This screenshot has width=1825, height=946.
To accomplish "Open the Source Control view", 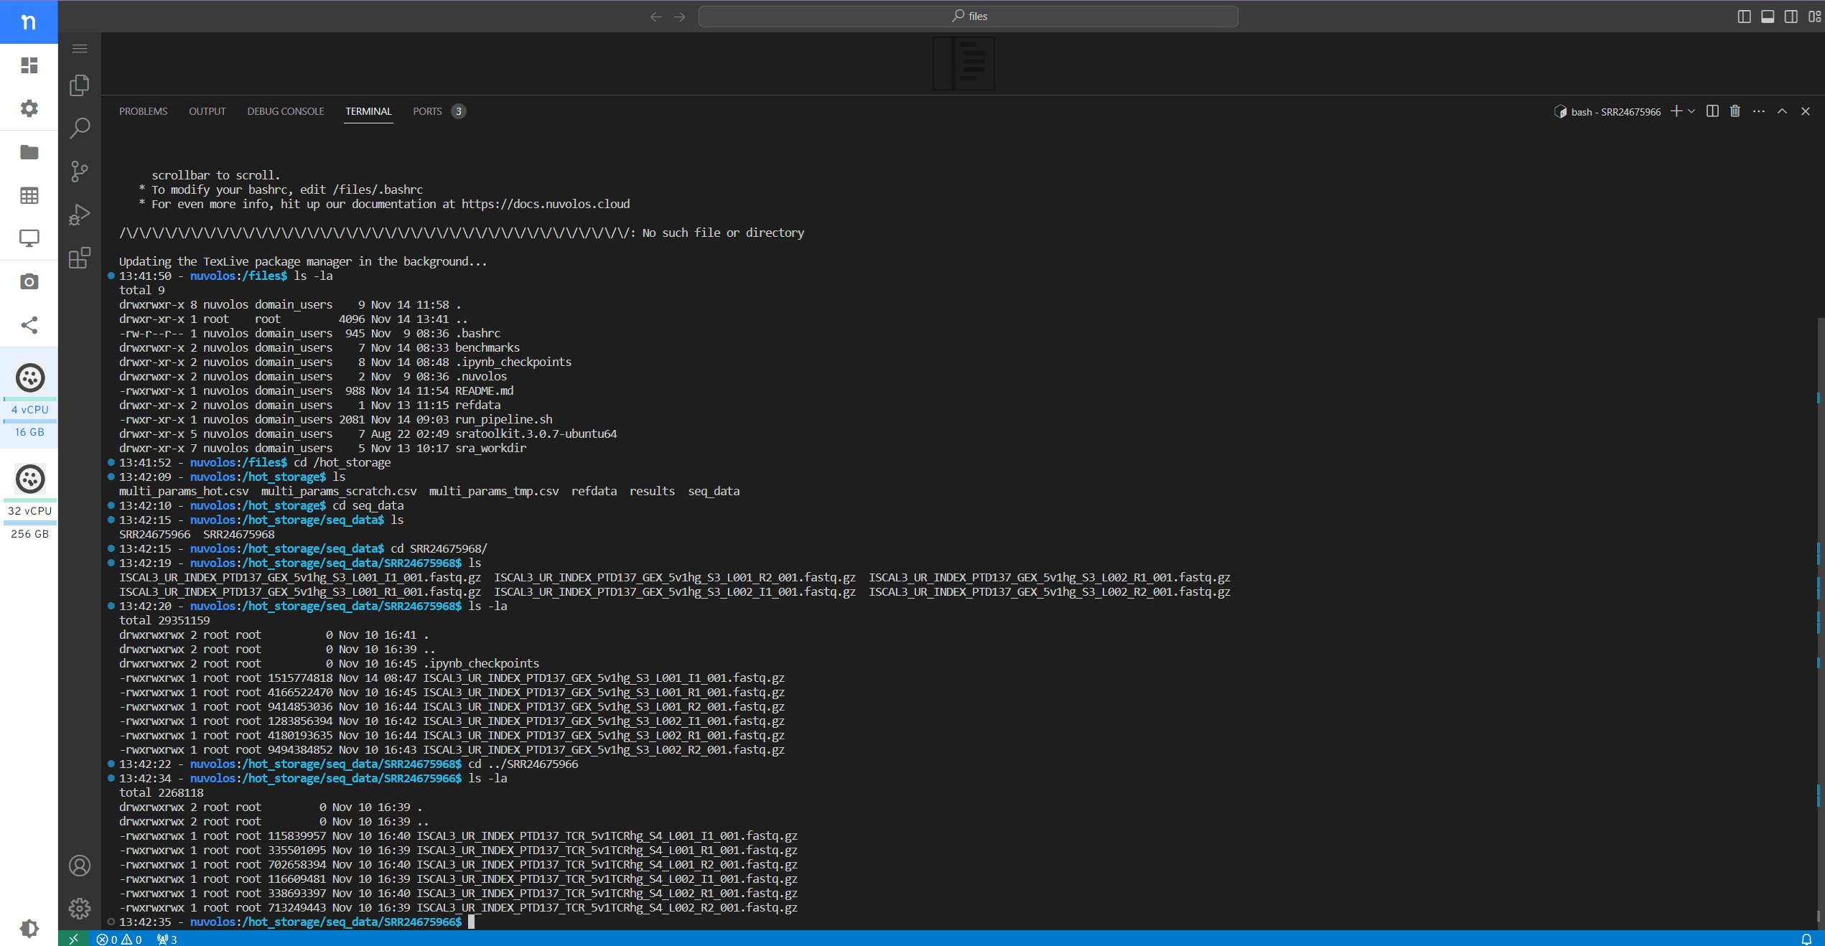I will [x=80, y=172].
